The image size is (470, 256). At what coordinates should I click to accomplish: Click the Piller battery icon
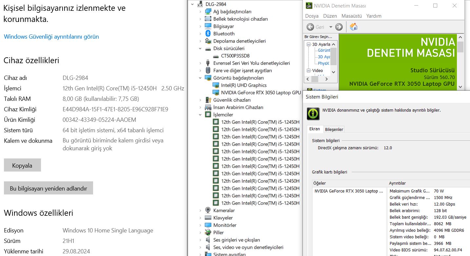(x=208, y=232)
